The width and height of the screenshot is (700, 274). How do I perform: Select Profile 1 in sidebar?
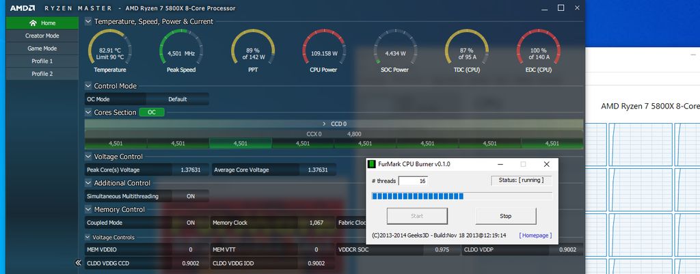tap(42, 61)
